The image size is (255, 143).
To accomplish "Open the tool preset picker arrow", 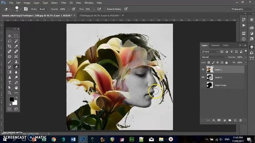I will 10,10.
